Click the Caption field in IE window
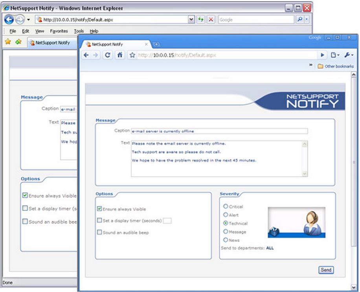The image size is (360, 292). [68, 109]
